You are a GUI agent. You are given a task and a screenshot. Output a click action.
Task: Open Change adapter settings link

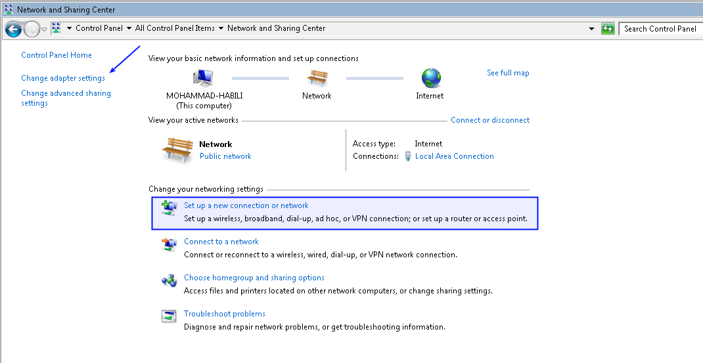(63, 78)
